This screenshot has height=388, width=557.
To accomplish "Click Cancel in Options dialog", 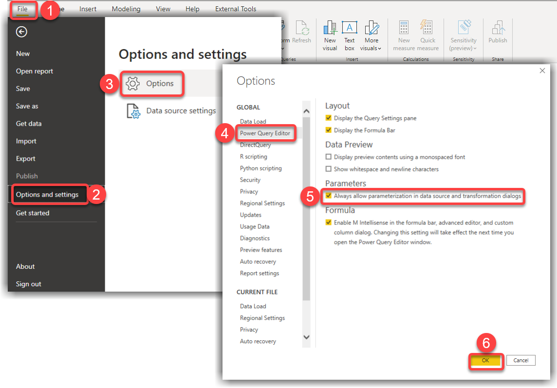I will (x=521, y=360).
